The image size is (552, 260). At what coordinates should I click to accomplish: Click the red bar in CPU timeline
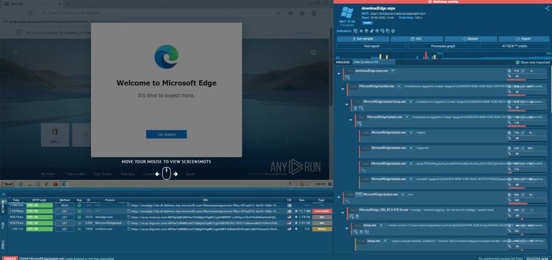[426, 55]
